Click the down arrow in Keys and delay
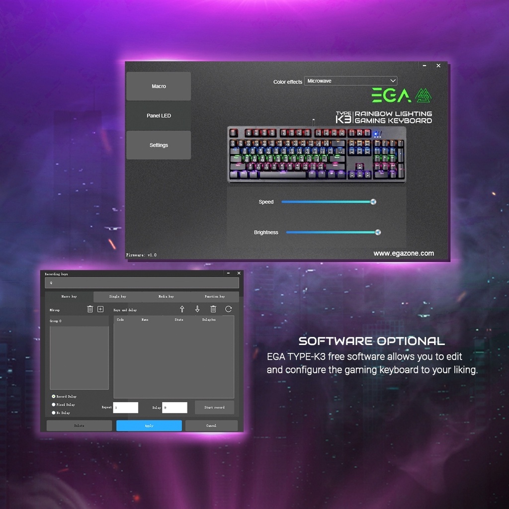This screenshot has width=509, height=509. pos(197,309)
